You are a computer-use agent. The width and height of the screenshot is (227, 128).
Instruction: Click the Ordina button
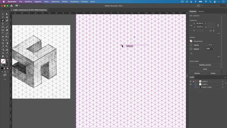coord(213,73)
